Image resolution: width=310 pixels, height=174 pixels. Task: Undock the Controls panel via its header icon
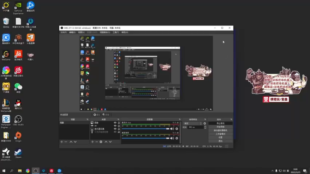[231, 119]
